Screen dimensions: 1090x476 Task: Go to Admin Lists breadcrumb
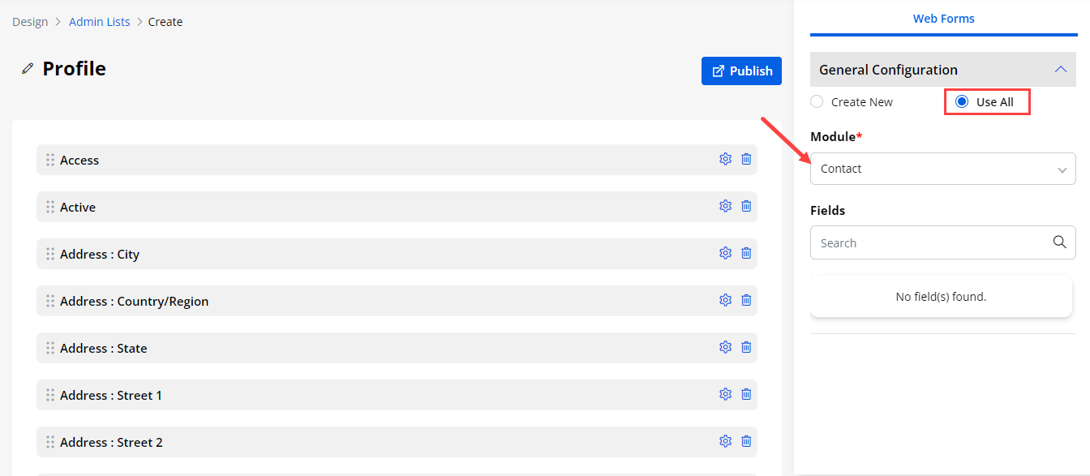(x=99, y=22)
